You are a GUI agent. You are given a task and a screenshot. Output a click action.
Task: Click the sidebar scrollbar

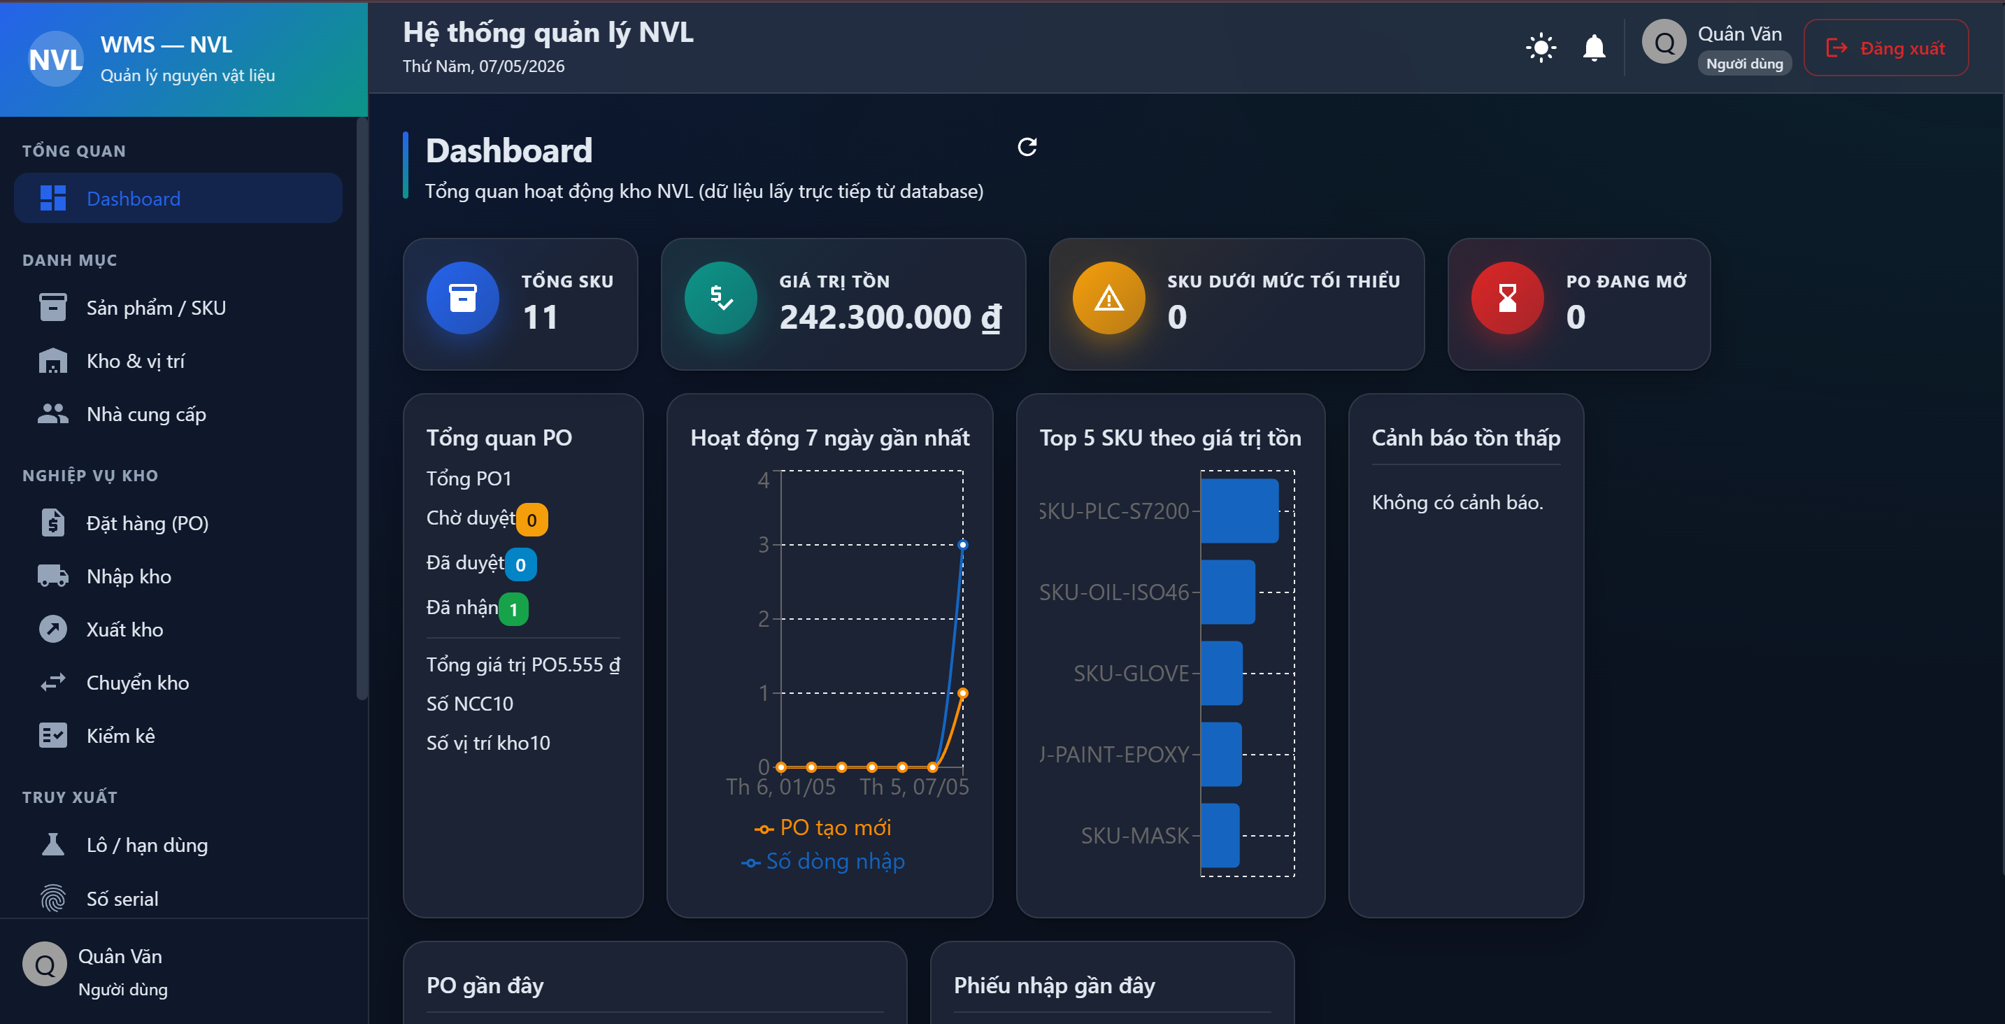coord(361,408)
